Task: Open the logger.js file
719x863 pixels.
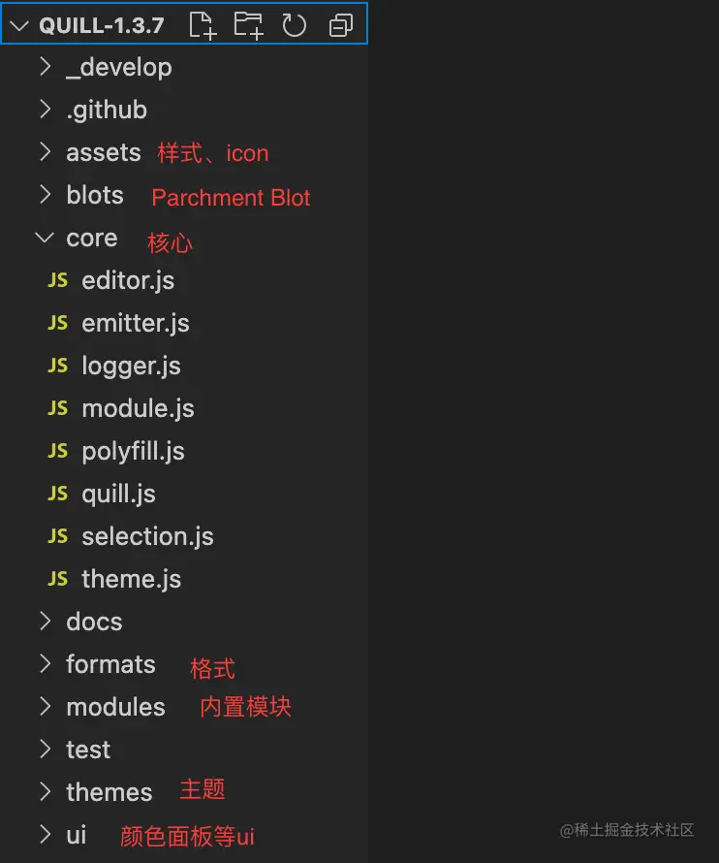Action: coord(131,366)
